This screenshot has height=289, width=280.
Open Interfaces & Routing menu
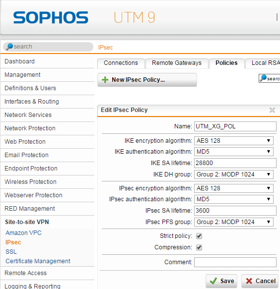point(48,102)
